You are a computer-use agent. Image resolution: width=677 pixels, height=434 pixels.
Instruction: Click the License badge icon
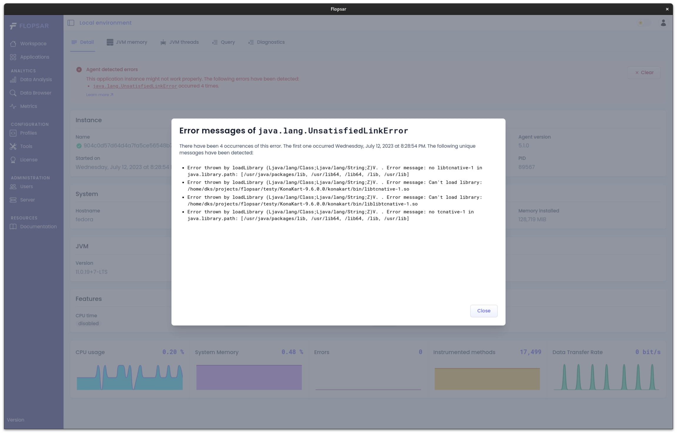(13, 160)
